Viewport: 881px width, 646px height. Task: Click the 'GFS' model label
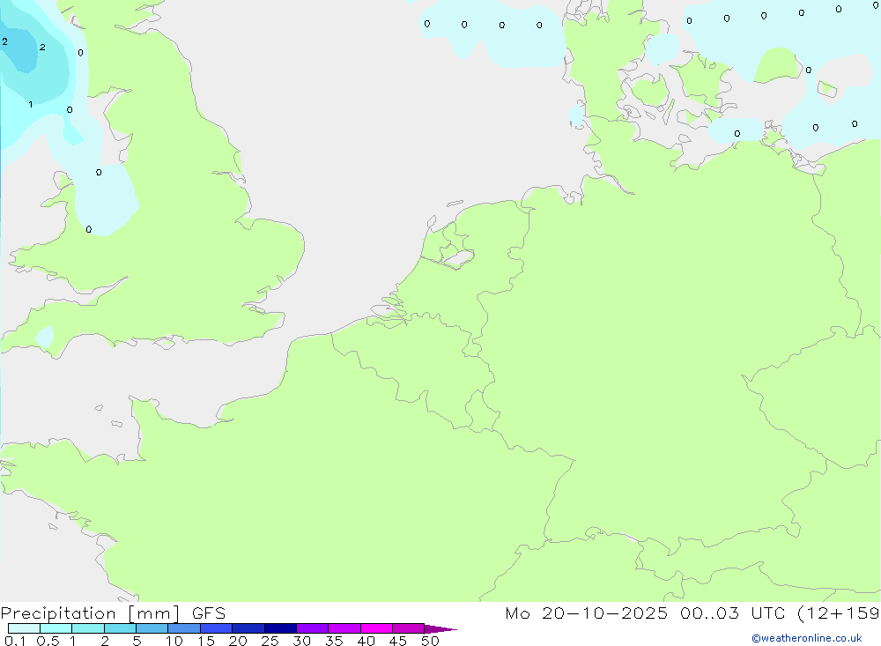209,613
